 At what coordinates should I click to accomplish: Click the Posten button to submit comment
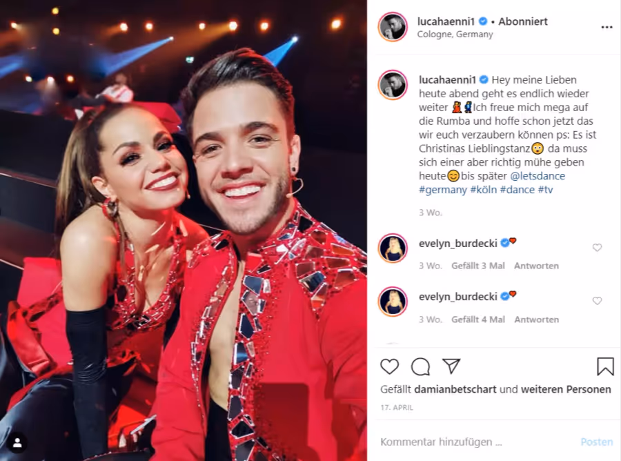[x=596, y=442]
